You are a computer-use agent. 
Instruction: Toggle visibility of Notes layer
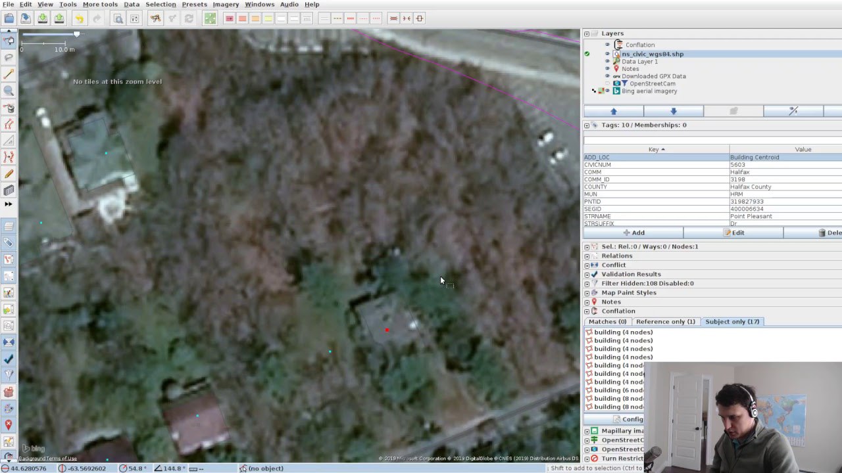click(x=607, y=68)
